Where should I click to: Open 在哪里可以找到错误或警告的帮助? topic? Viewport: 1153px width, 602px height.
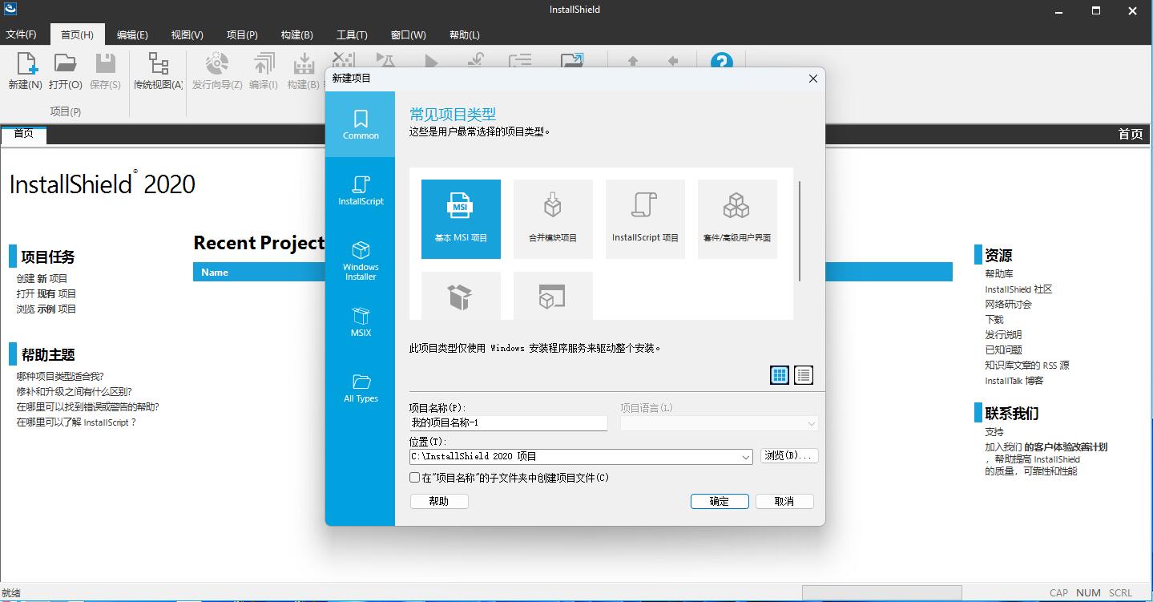point(87,406)
